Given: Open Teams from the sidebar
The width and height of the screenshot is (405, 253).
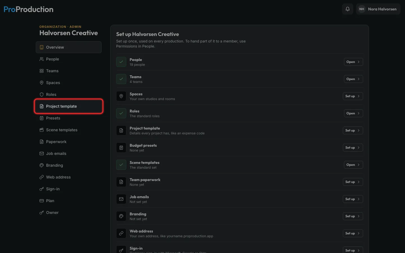Looking at the screenshot, I should coord(69,71).
